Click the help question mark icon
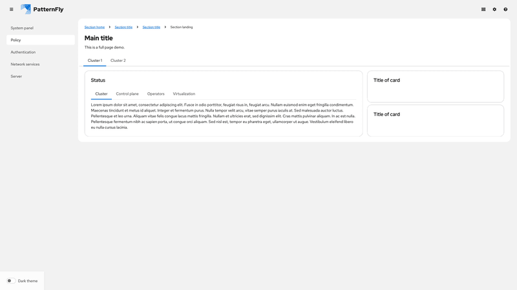 505,9
